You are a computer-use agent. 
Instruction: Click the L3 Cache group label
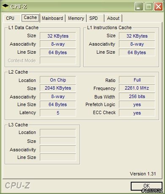[x=18, y=125]
